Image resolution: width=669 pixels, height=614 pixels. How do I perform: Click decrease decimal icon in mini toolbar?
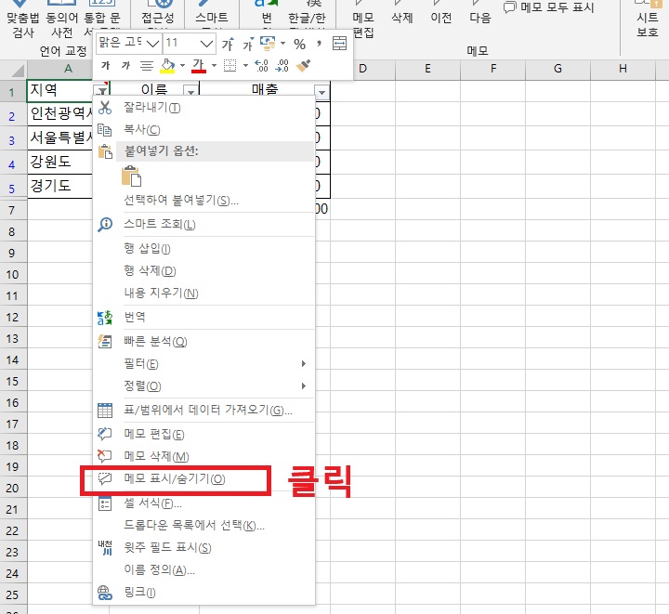pos(282,66)
